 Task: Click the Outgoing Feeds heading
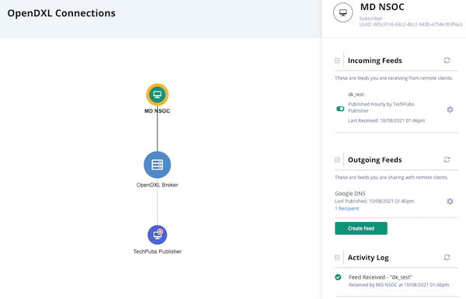click(x=375, y=160)
